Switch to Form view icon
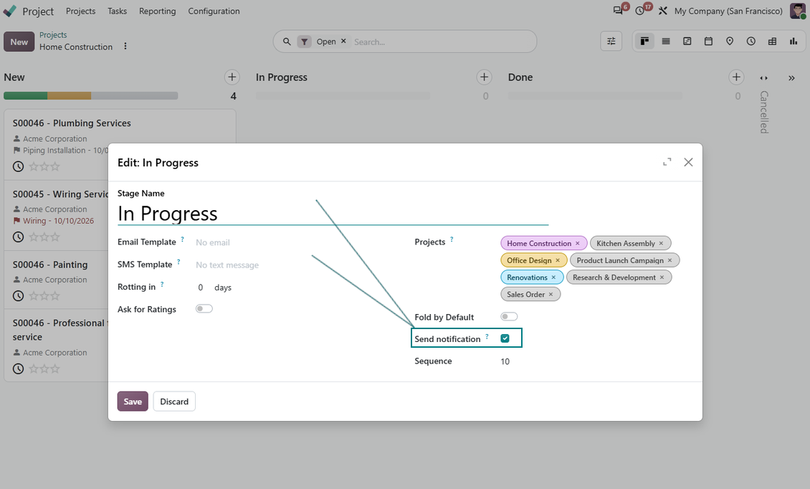 687,42
